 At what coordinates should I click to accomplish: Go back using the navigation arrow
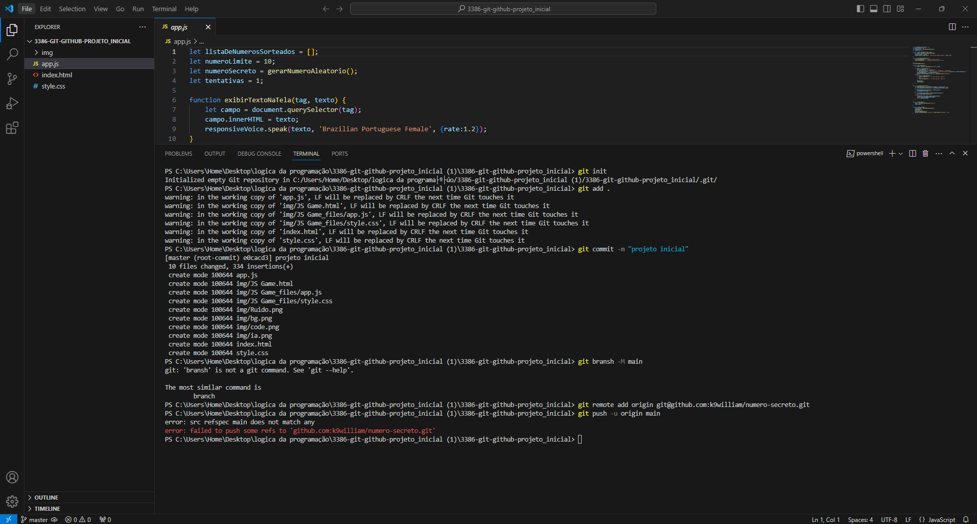tap(326, 9)
